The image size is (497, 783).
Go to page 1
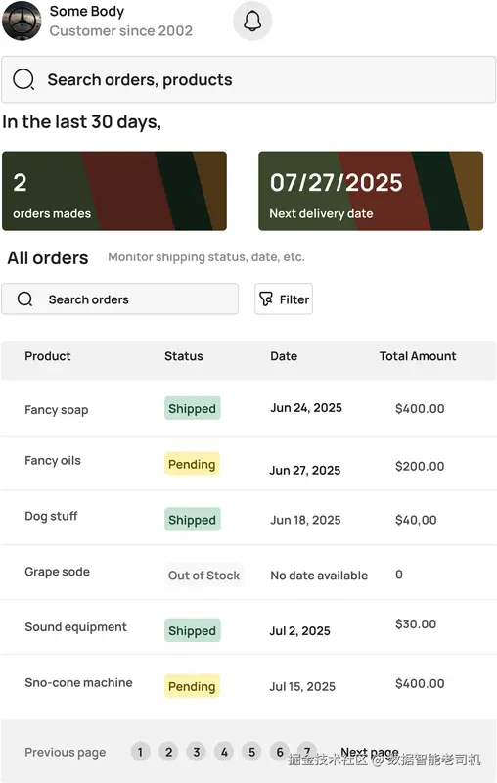(x=140, y=752)
